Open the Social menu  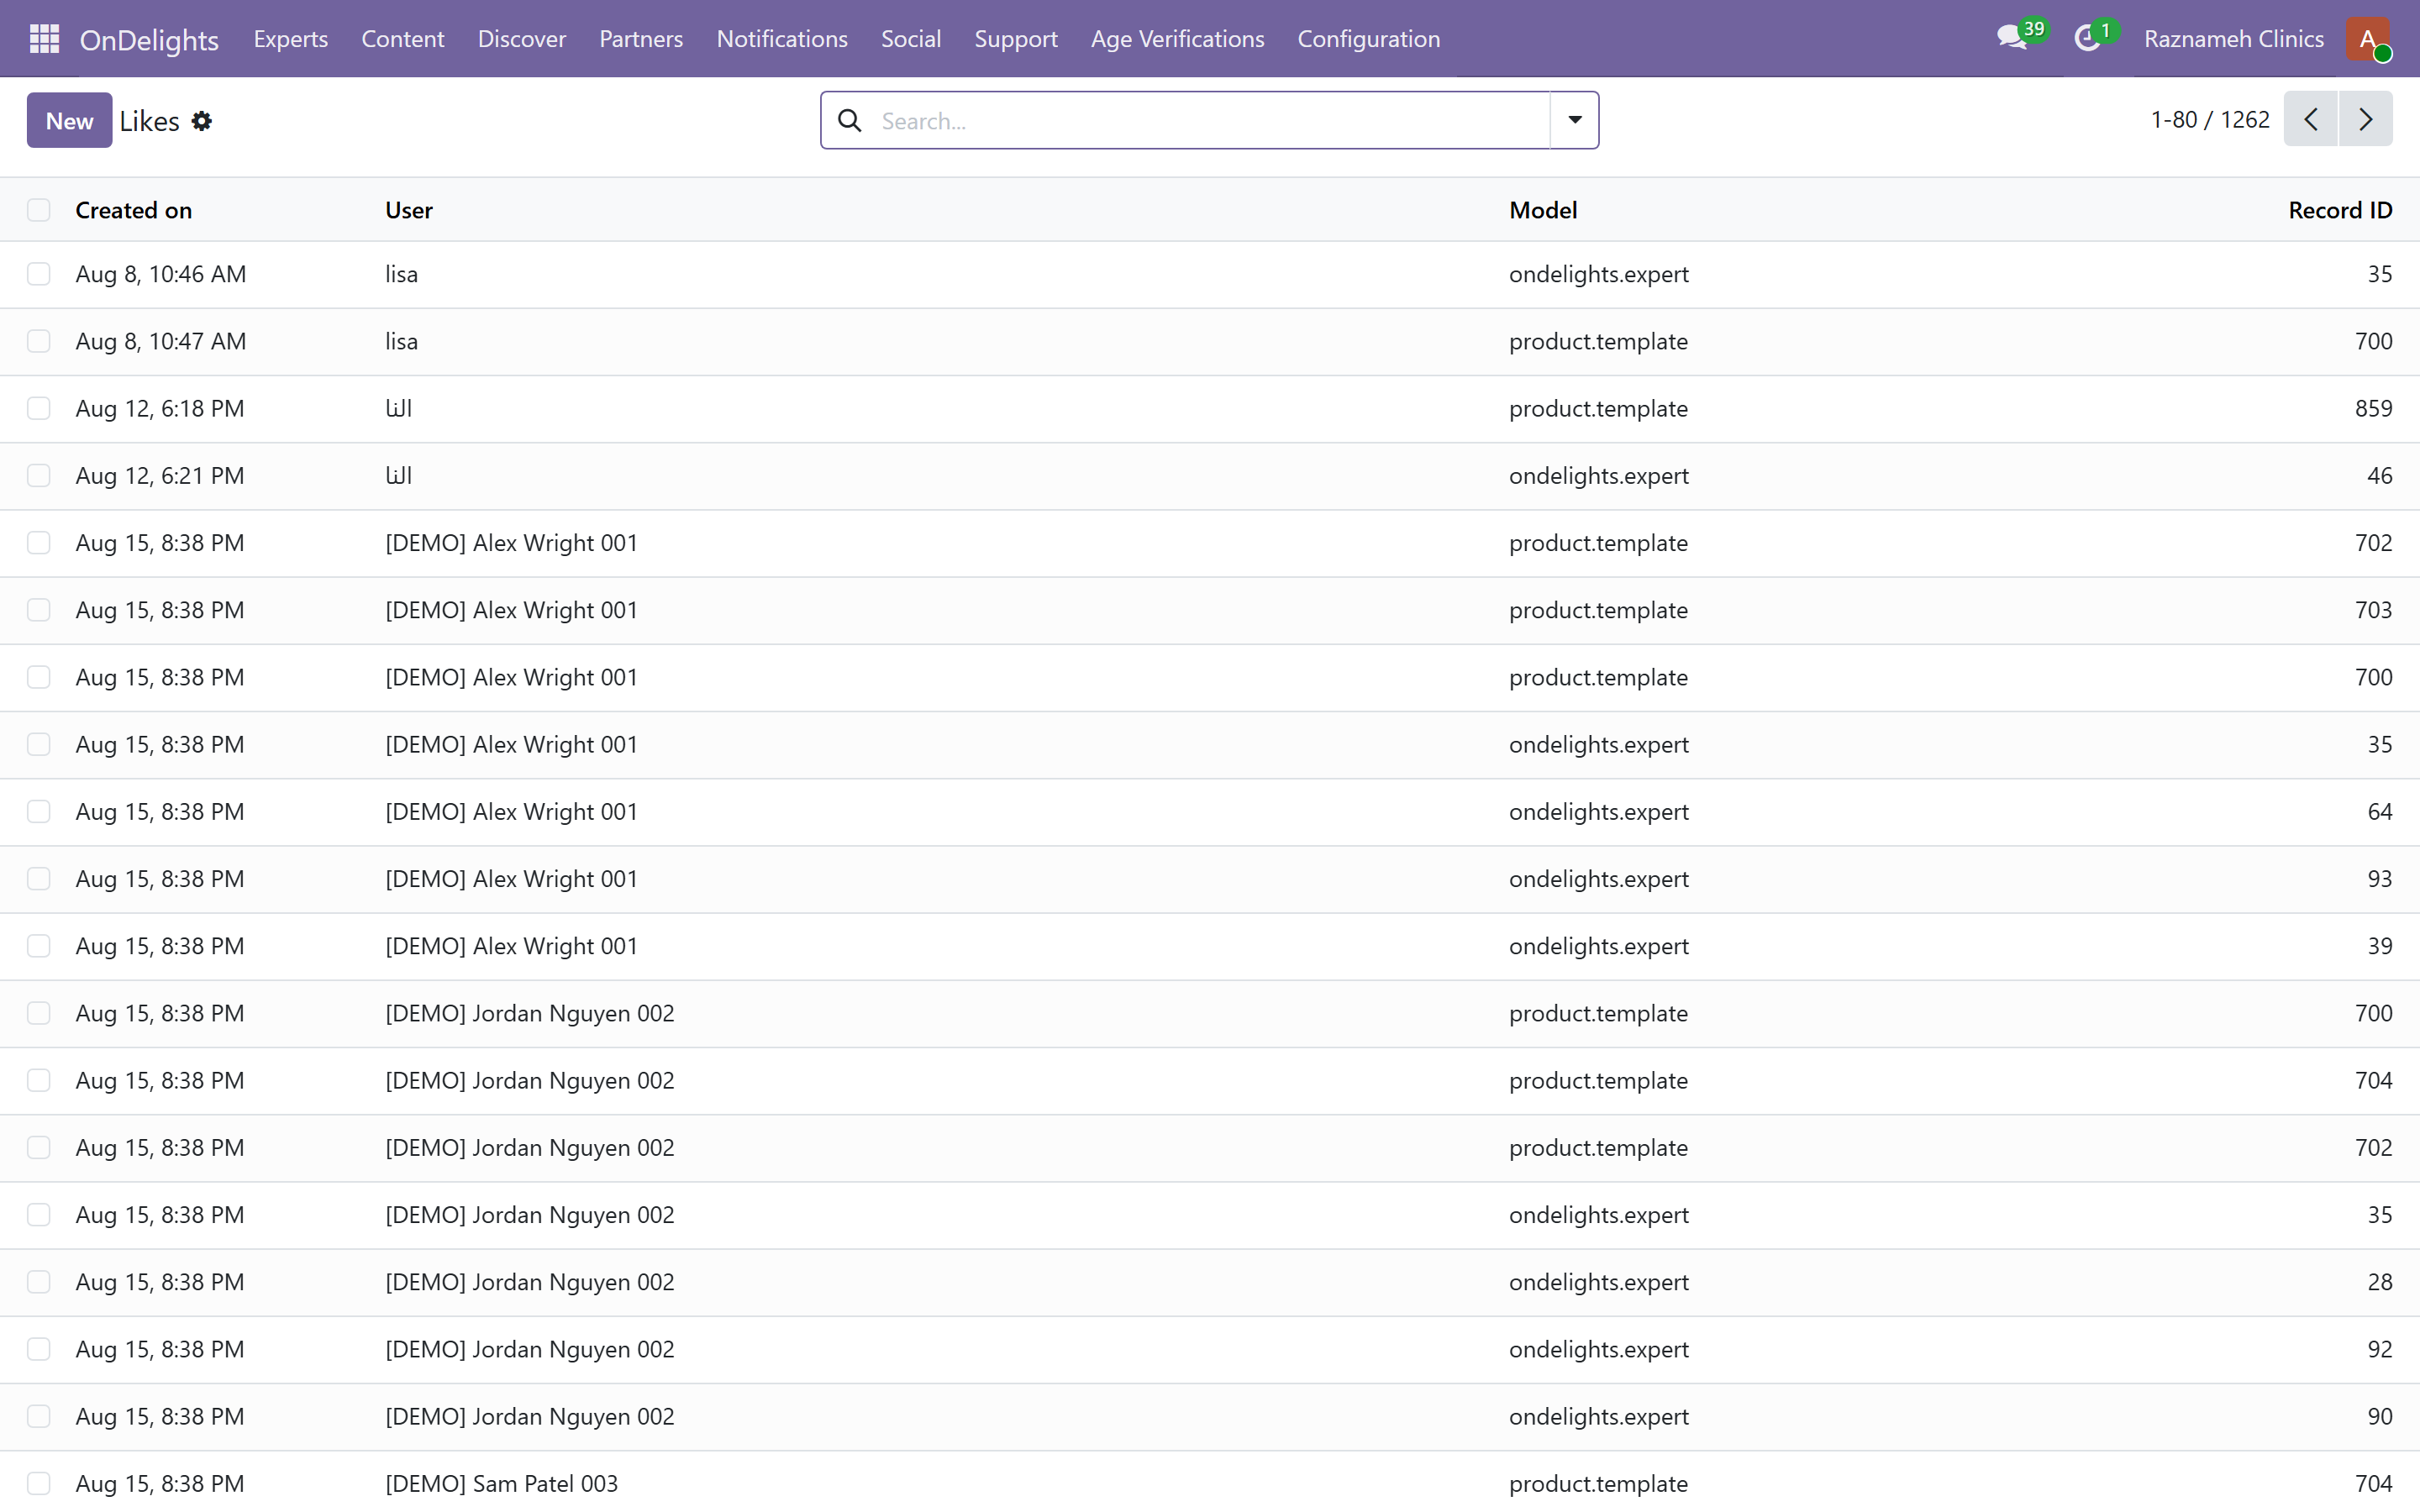pos(911,39)
